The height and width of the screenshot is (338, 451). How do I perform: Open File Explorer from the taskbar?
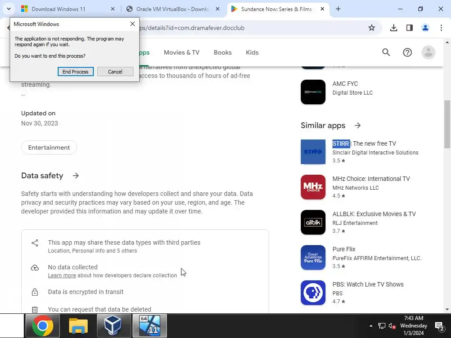point(78,326)
